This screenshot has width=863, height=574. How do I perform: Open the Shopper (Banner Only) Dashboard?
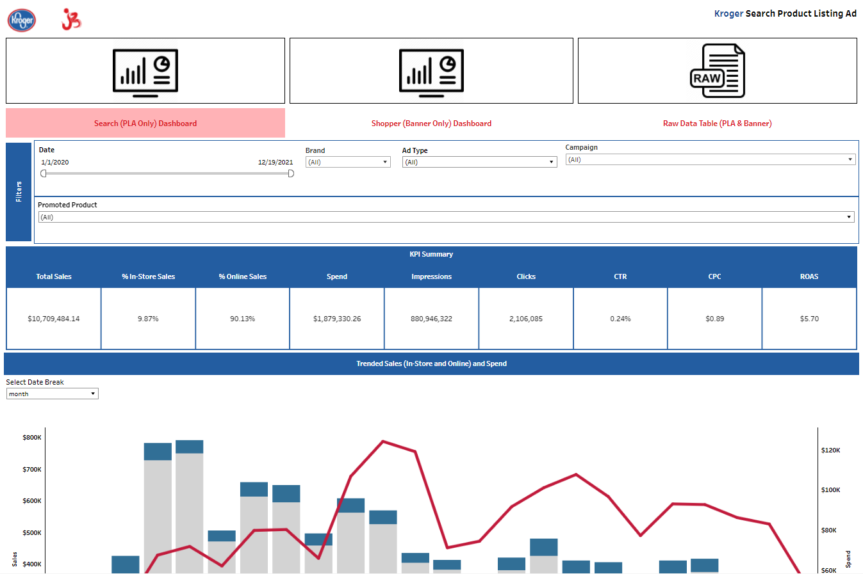tap(431, 122)
